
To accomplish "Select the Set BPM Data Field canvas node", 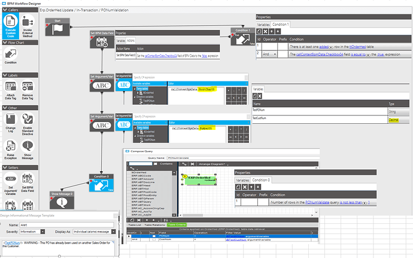I will click(x=102, y=40).
